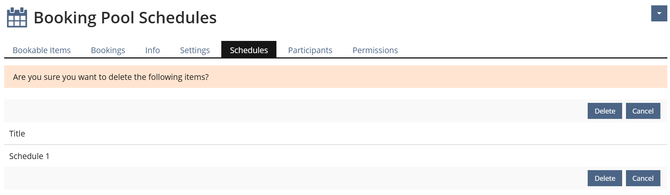Confirm with the upper Delete button
Image resolution: width=670 pixels, height=195 pixels.
[x=605, y=111]
